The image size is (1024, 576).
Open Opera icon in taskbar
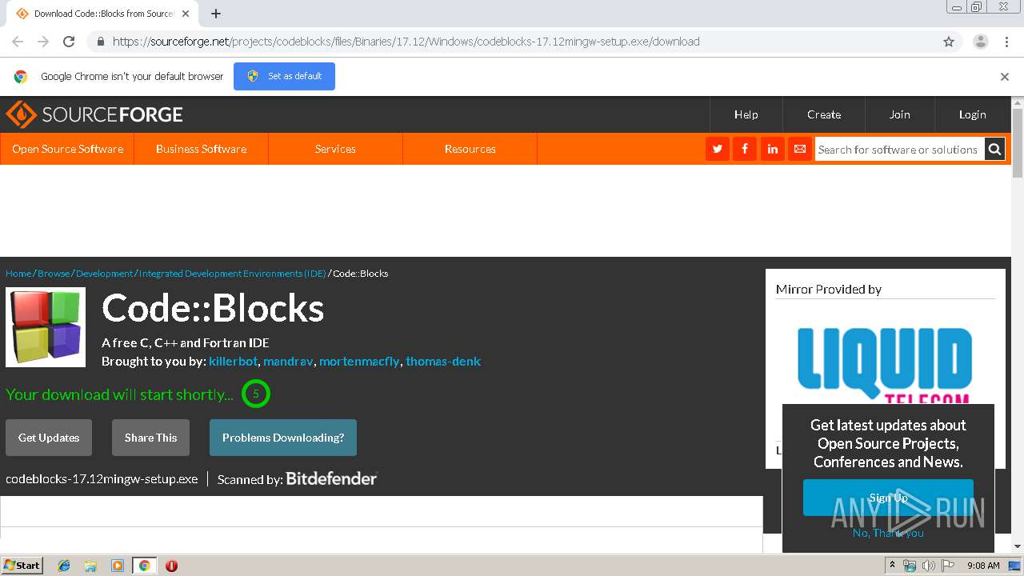point(171,566)
